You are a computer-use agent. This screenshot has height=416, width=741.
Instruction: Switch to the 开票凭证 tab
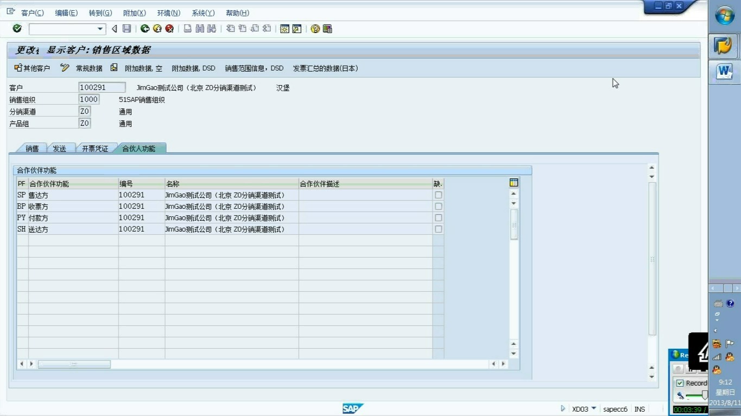95,148
